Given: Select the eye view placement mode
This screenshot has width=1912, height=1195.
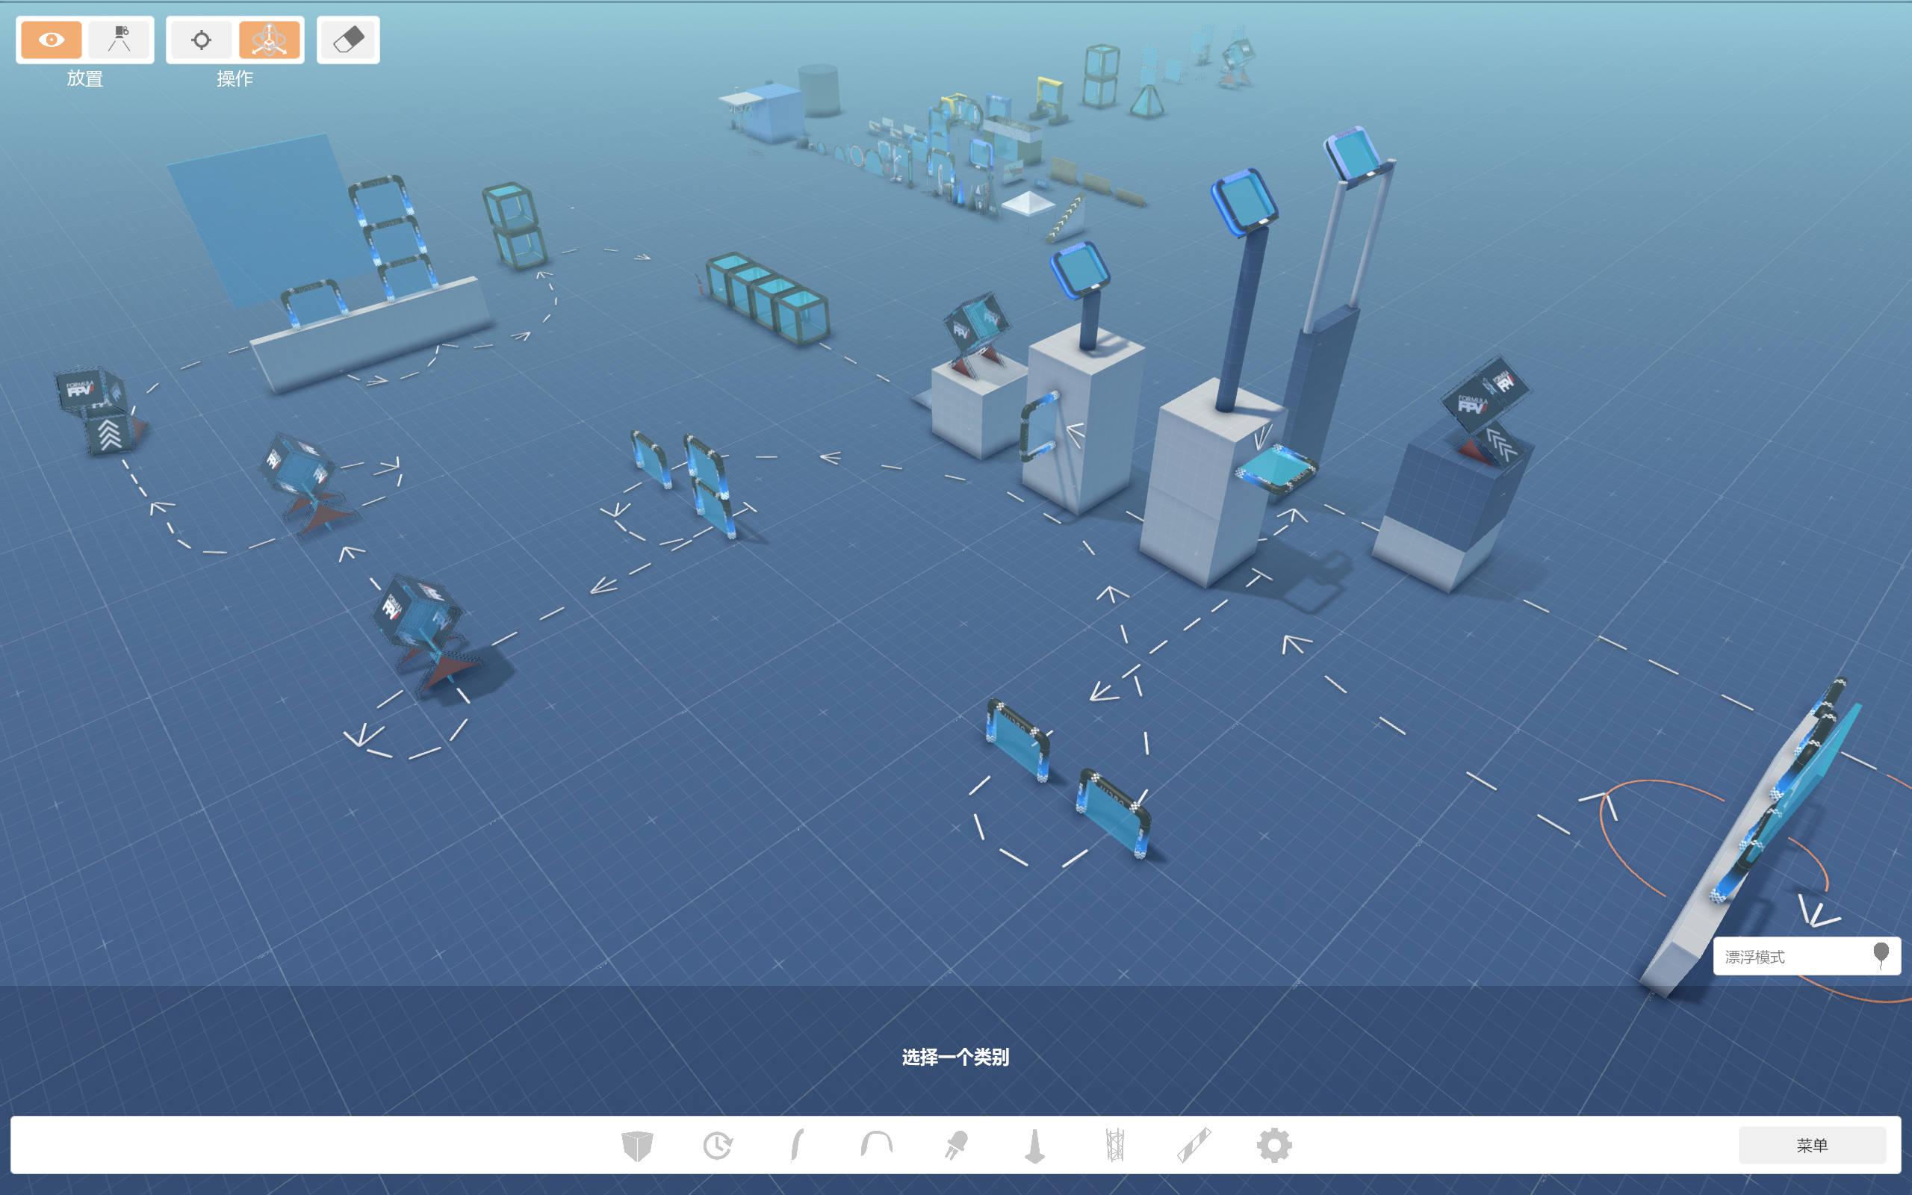Looking at the screenshot, I should [52, 40].
